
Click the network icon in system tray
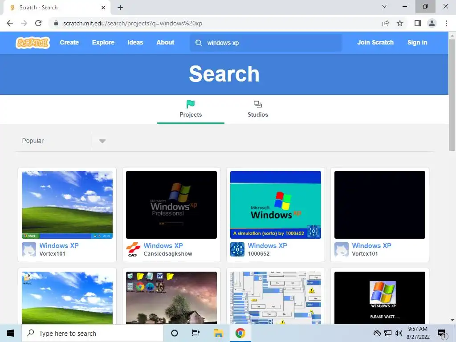pyautogui.click(x=388, y=333)
